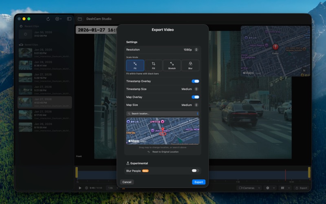Select the Stretch scale mode
The image size is (326, 204).
172,65
